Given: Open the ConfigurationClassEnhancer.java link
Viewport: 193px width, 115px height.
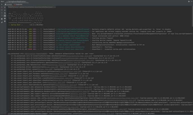Looking at the screenshot, I should coord(111,109).
